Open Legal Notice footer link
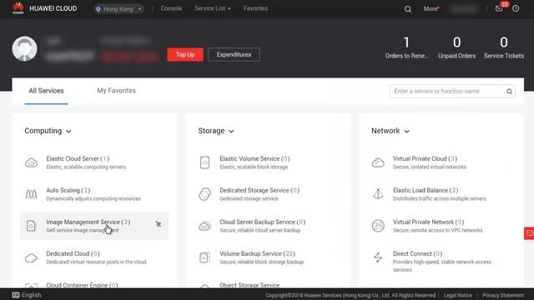534x300 pixels. (458, 295)
